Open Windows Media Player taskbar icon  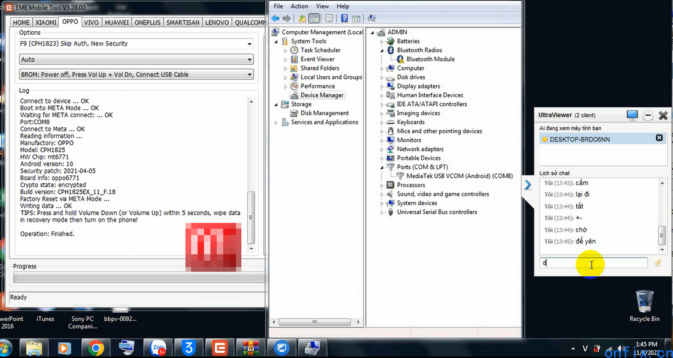point(64,347)
